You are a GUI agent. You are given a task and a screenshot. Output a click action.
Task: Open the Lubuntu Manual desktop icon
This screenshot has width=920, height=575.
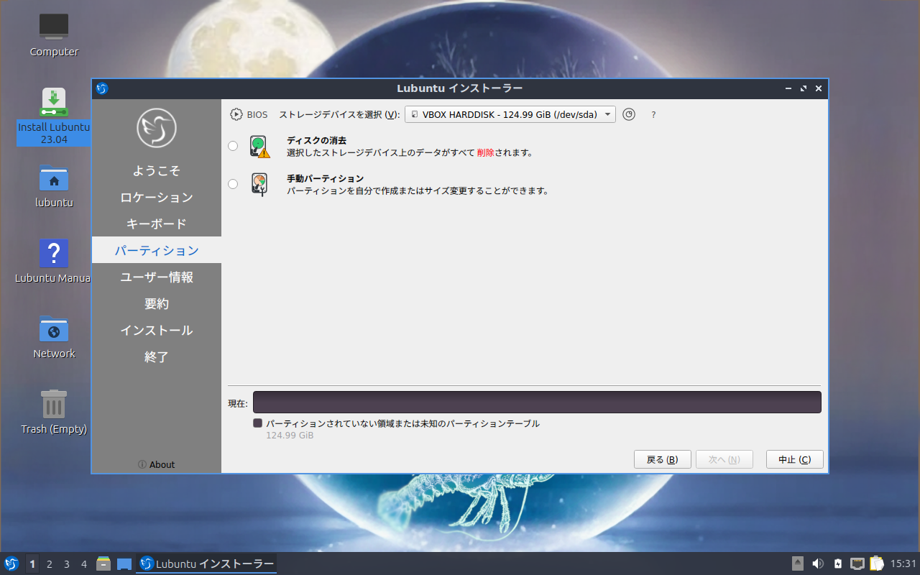pos(54,262)
